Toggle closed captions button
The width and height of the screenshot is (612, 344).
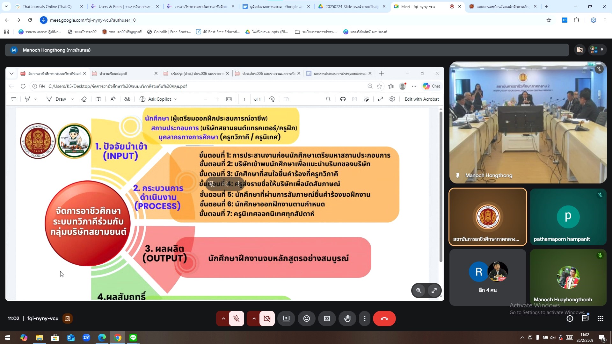click(327, 319)
